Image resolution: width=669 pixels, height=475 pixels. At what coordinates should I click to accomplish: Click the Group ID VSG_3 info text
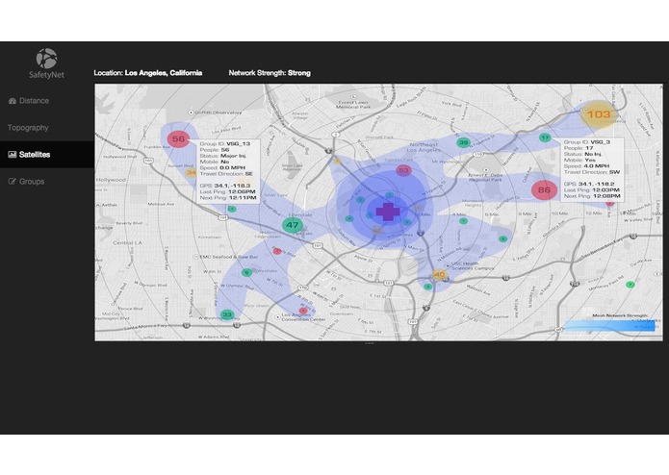click(586, 142)
